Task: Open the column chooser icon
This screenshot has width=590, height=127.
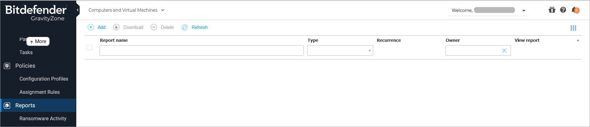Action: pyautogui.click(x=573, y=28)
